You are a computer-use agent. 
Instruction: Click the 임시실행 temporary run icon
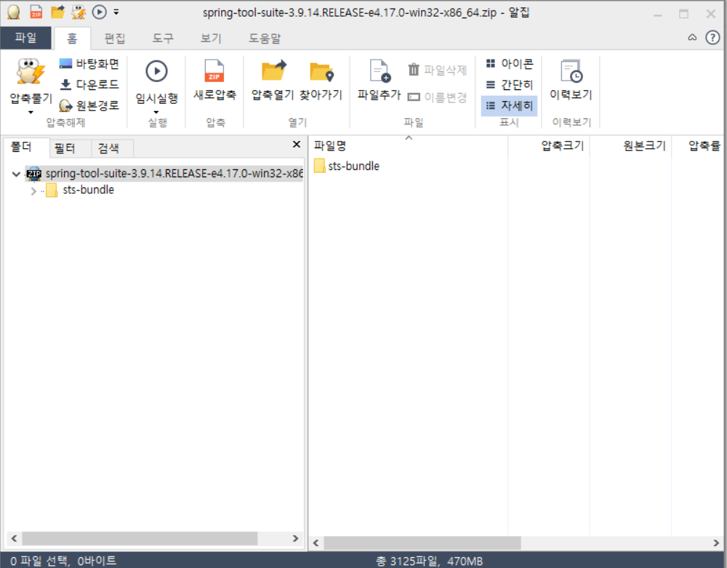(156, 80)
